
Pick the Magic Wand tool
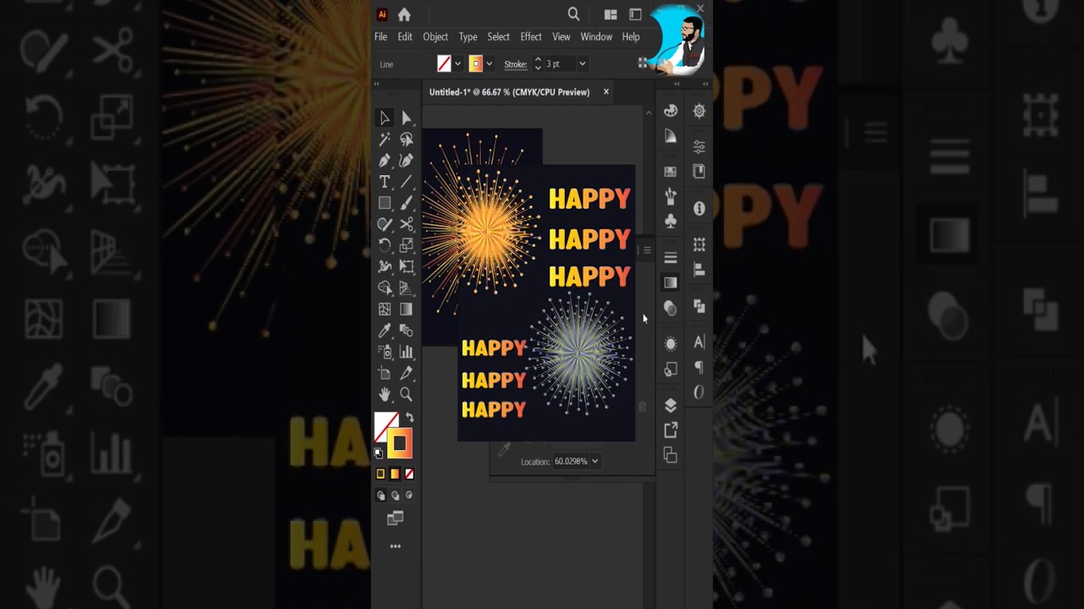pyautogui.click(x=384, y=140)
